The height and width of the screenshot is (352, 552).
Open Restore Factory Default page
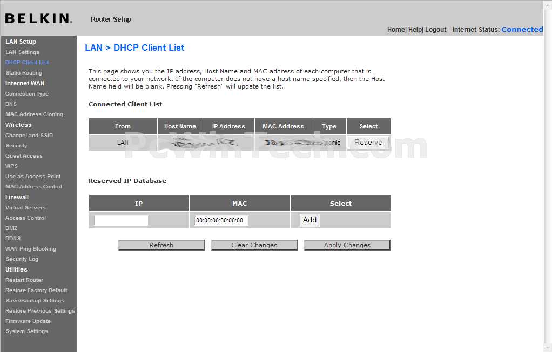point(36,290)
